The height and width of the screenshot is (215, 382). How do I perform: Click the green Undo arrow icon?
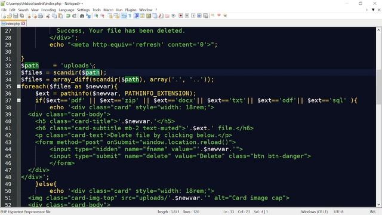(x=68, y=16)
